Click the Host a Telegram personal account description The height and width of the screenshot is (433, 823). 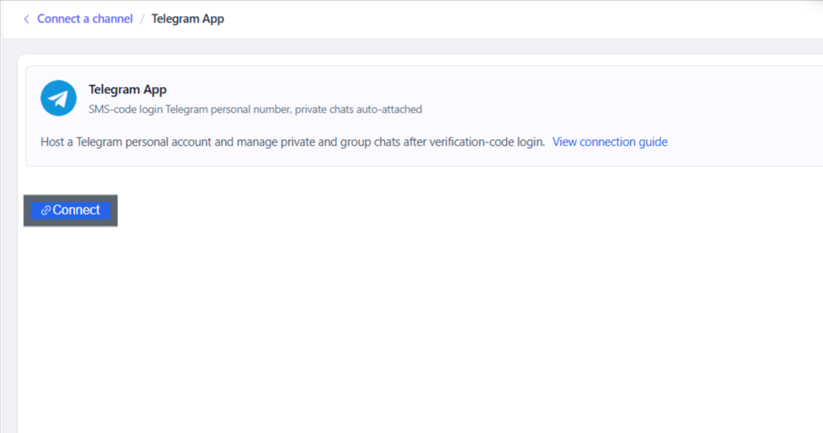[292, 142]
